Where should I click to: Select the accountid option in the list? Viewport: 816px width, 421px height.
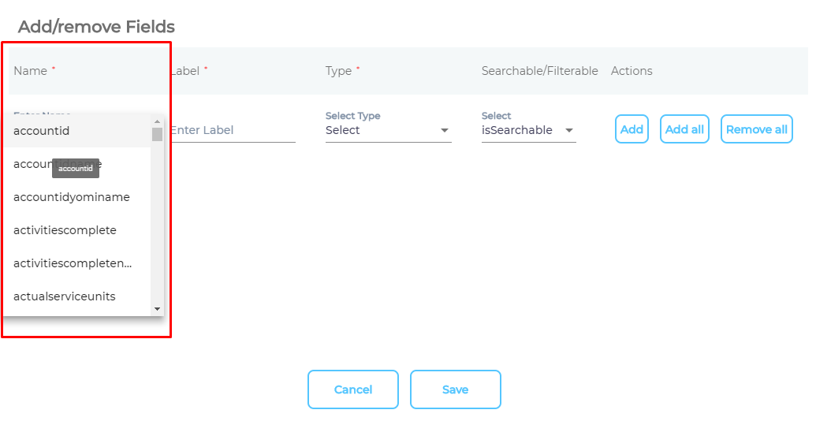(x=42, y=131)
